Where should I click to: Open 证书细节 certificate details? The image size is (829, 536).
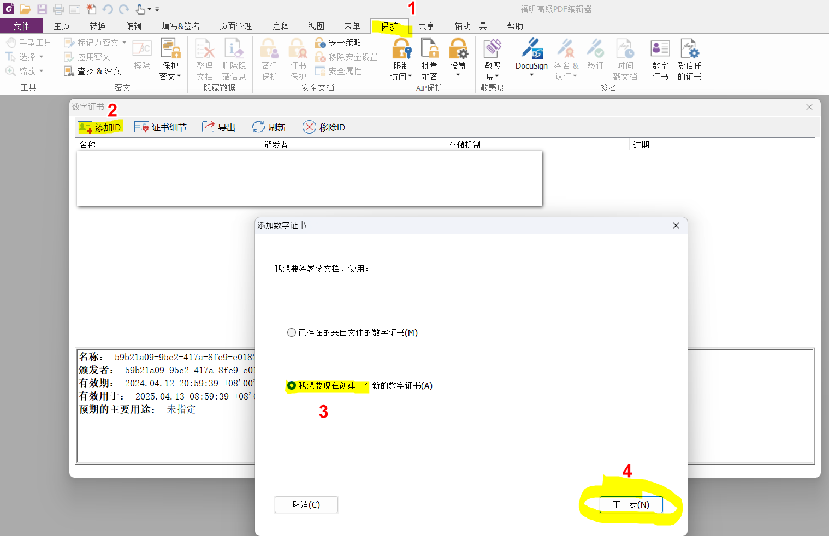[x=161, y=127]
